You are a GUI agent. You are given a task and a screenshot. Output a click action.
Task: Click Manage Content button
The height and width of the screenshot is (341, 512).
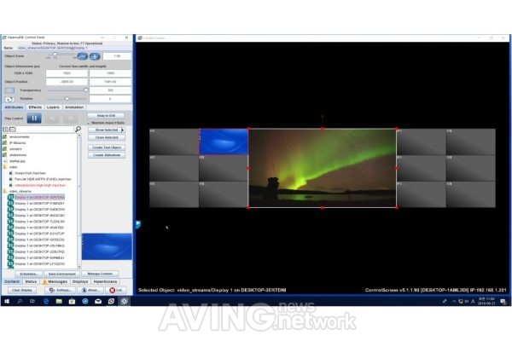(x=100, y=274)
